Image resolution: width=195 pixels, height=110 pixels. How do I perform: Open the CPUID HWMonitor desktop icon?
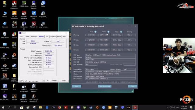[14, 5]
